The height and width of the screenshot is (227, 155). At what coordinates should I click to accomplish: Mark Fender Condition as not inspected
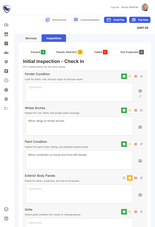[x=141, y=76]
